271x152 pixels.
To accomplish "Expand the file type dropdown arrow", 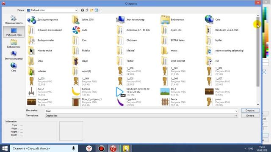I will (x=236, y=116).
